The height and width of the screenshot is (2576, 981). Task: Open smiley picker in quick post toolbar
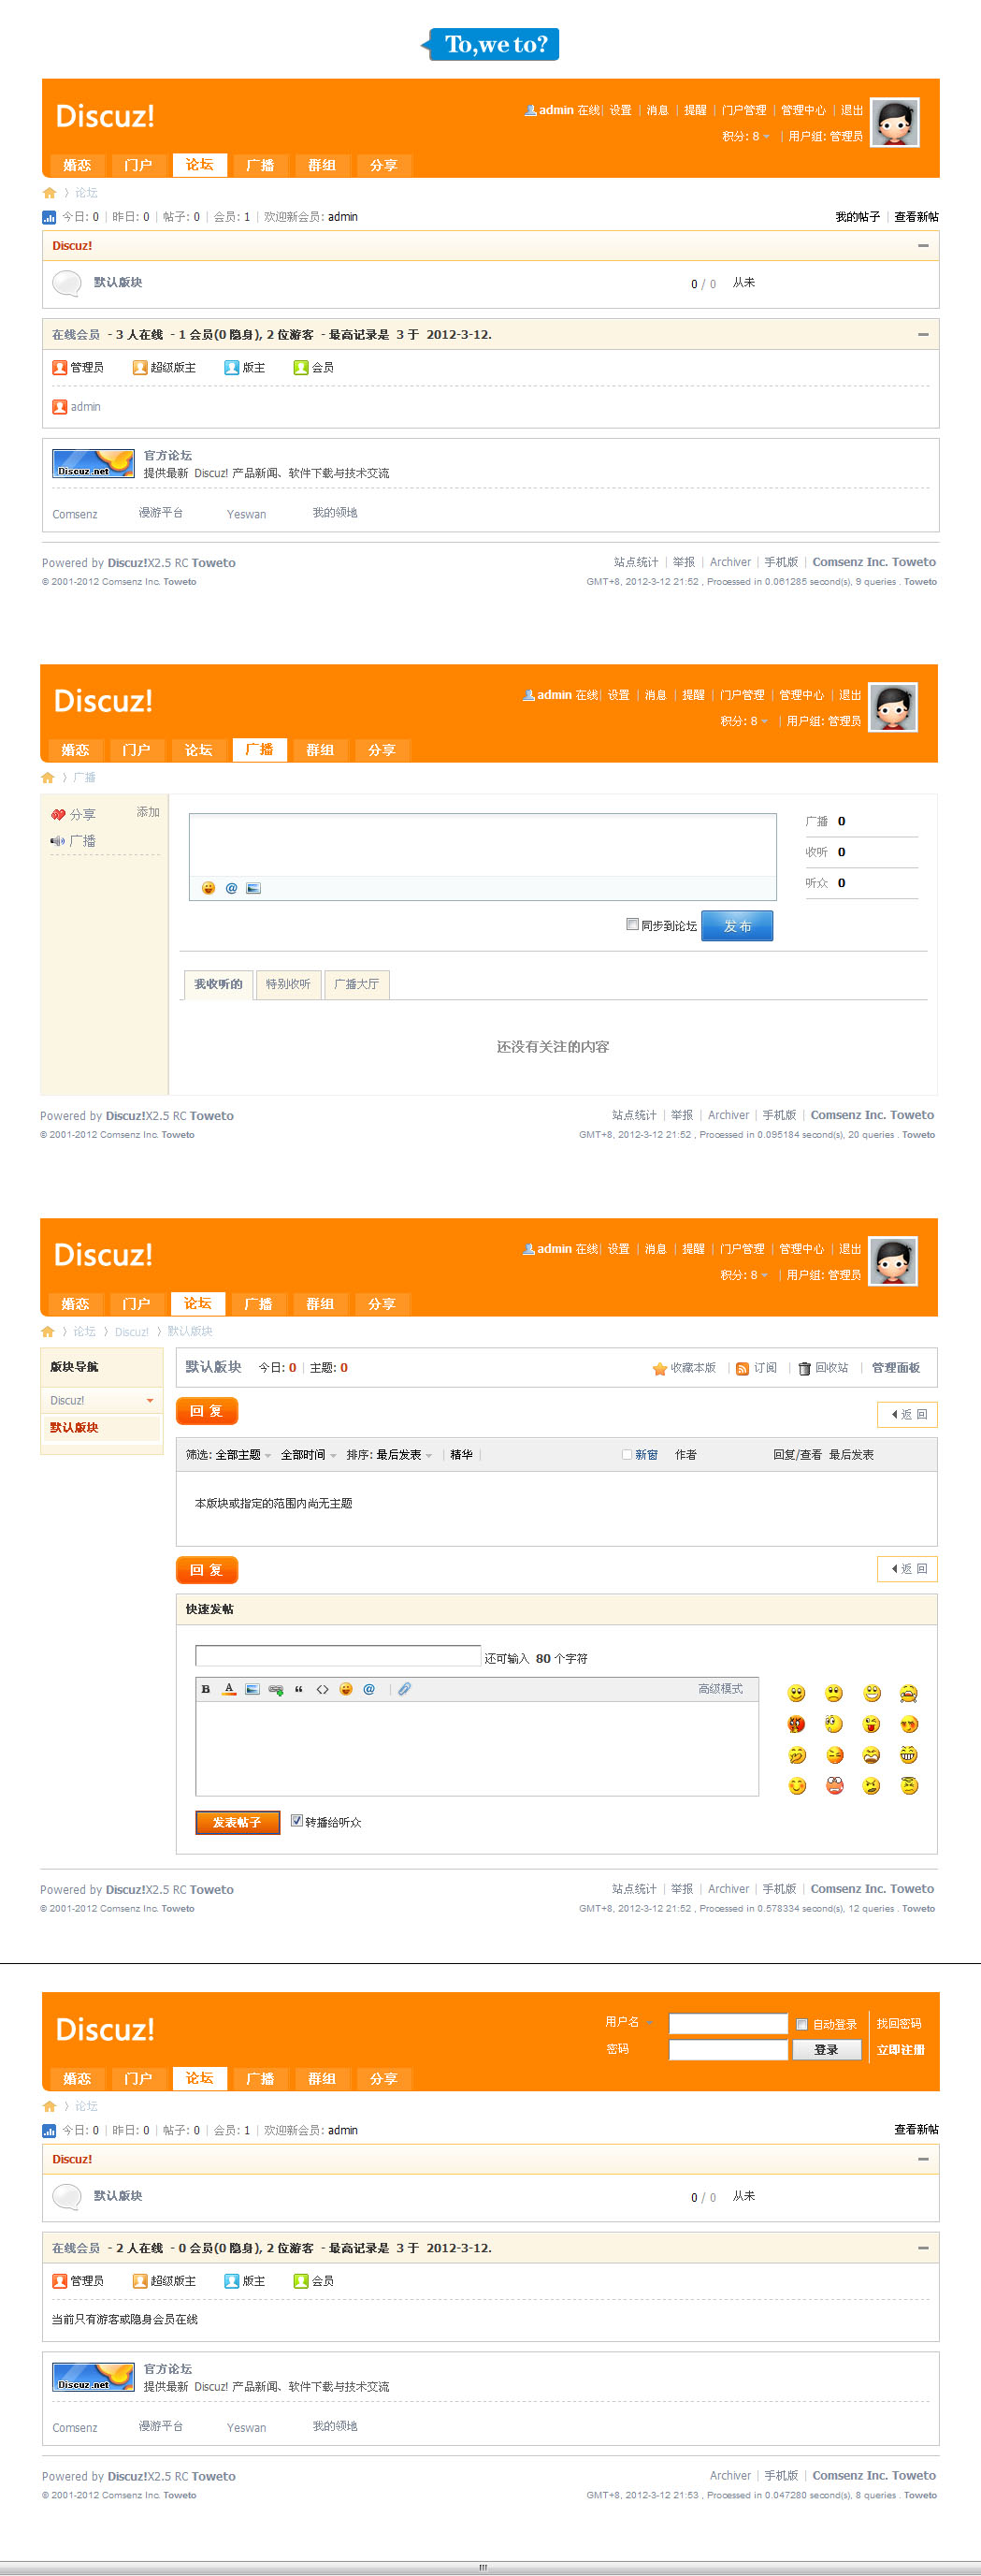[x=346, y=1689]
